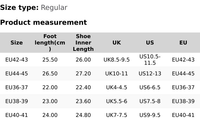Select EU42-43 in the Size column
The height and width of the screenshot is (122, 200).
[x=17, y=60]
